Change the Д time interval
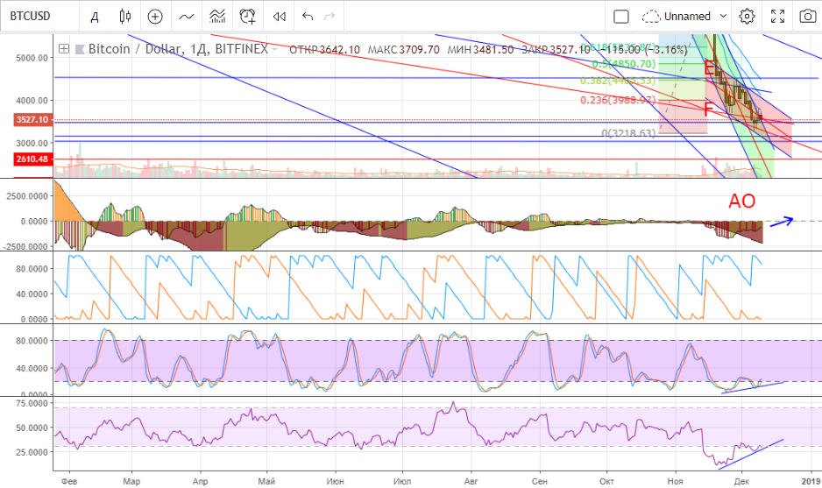 tap(95, 16)
